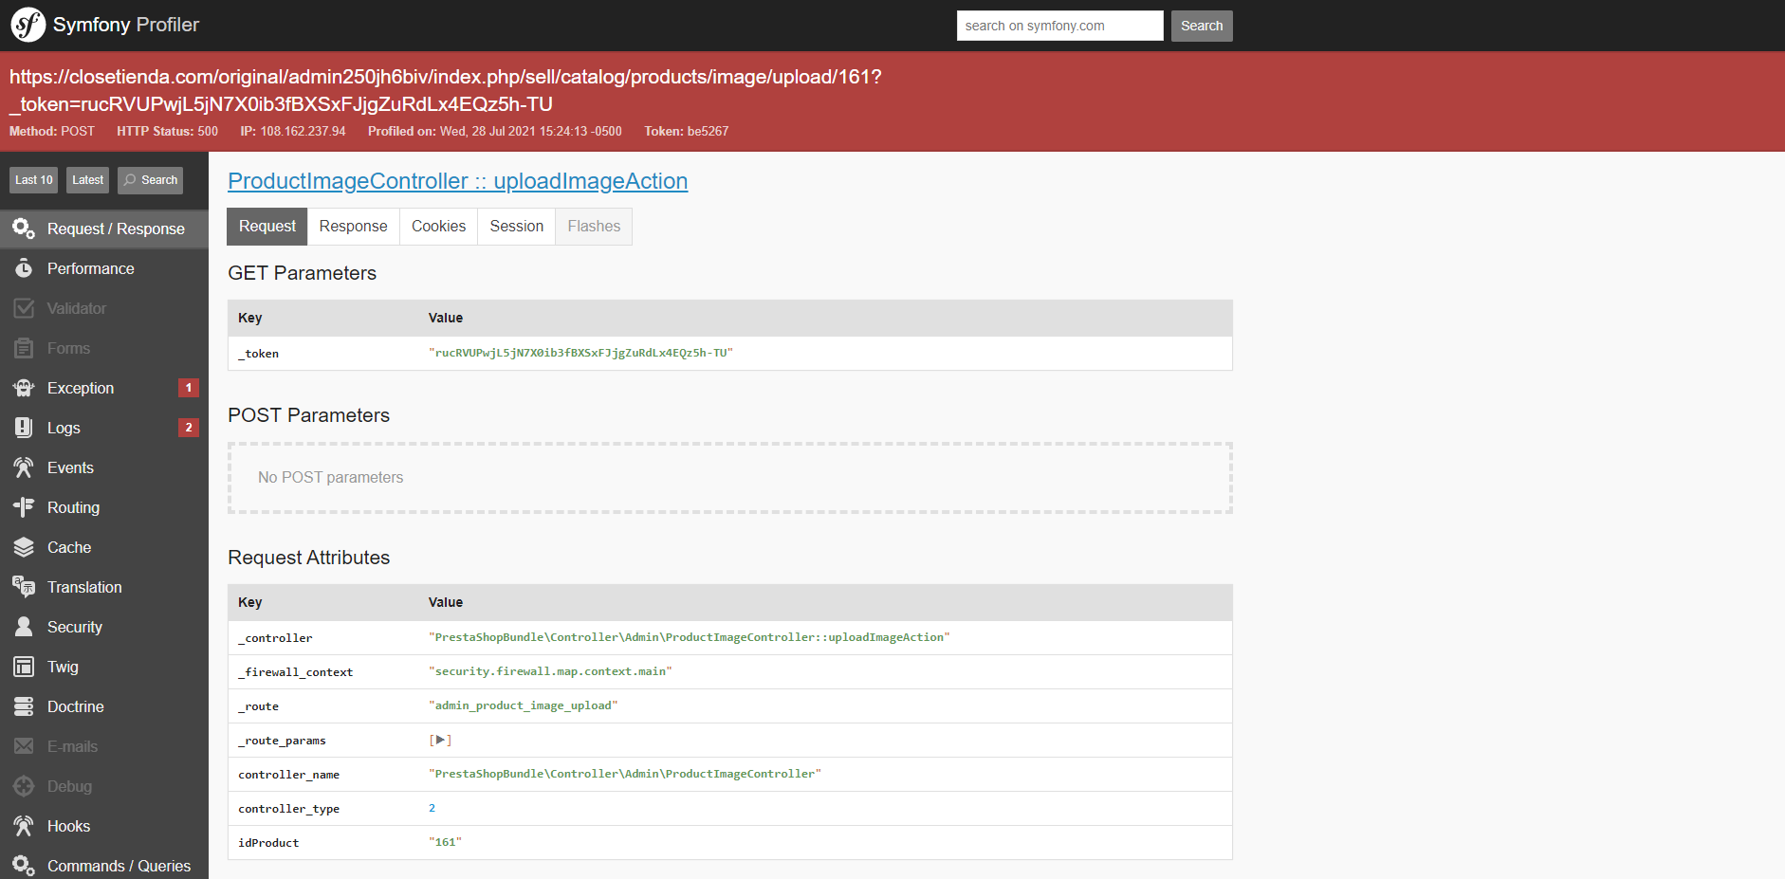Open the Performance panel clock icon

[x=24, y=268]
